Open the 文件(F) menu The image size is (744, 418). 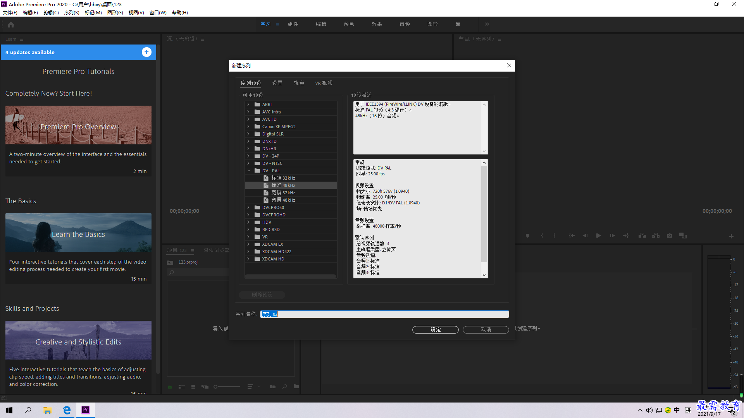point(10,12)
